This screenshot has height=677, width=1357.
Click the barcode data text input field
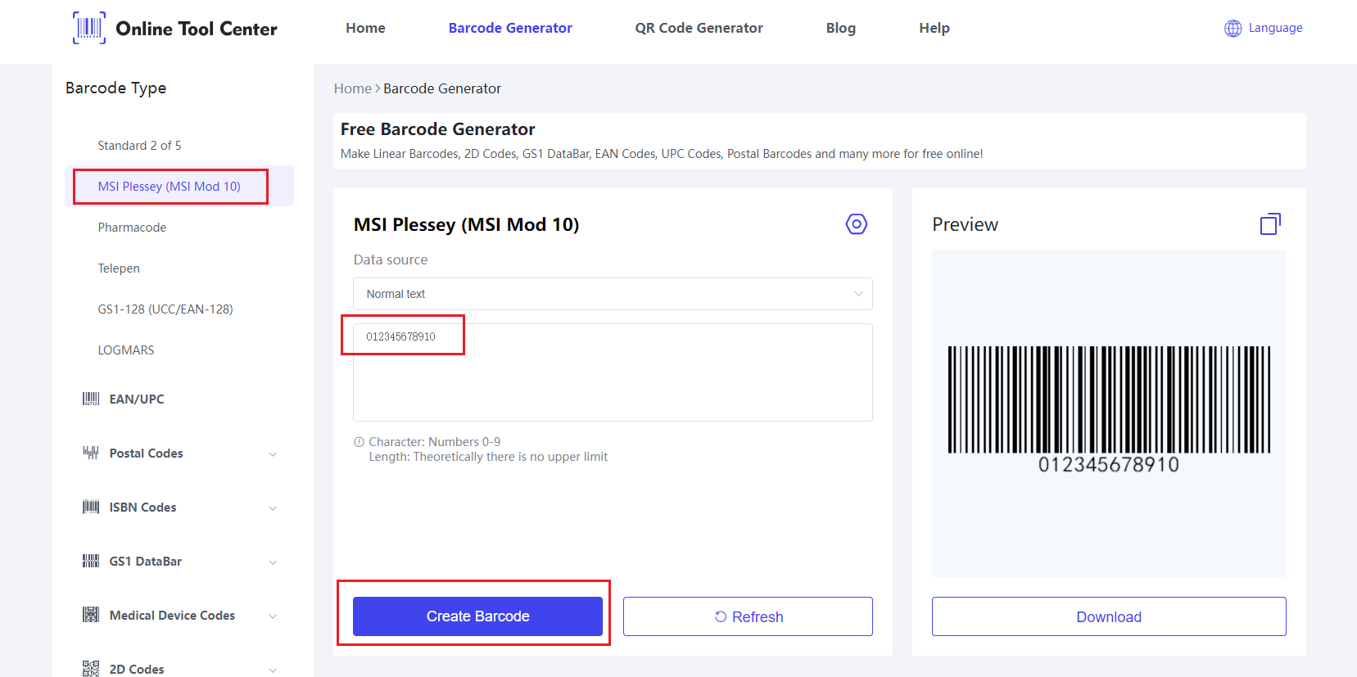pos(613,372)
